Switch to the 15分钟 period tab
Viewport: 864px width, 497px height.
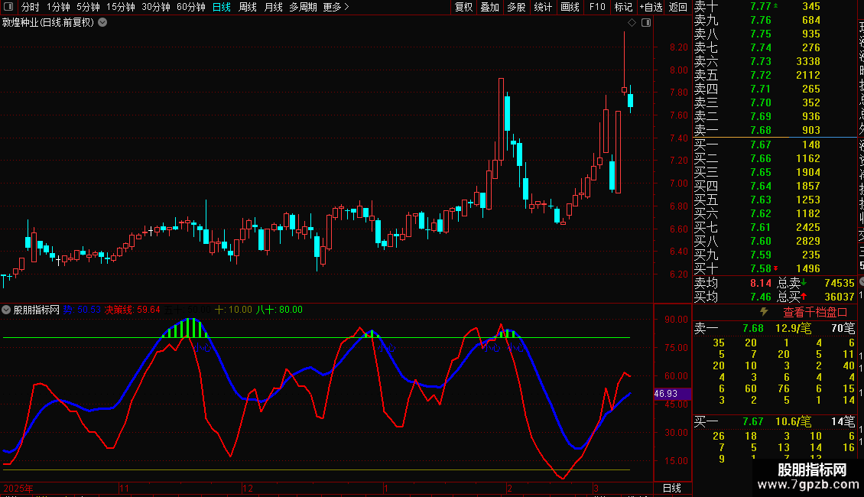click(120, 7)
